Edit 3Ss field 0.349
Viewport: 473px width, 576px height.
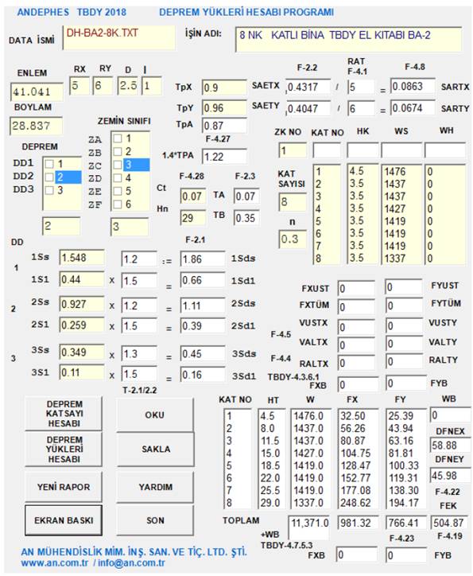[x=82, y=352]
